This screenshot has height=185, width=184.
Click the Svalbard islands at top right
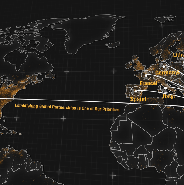click(165, 19)
